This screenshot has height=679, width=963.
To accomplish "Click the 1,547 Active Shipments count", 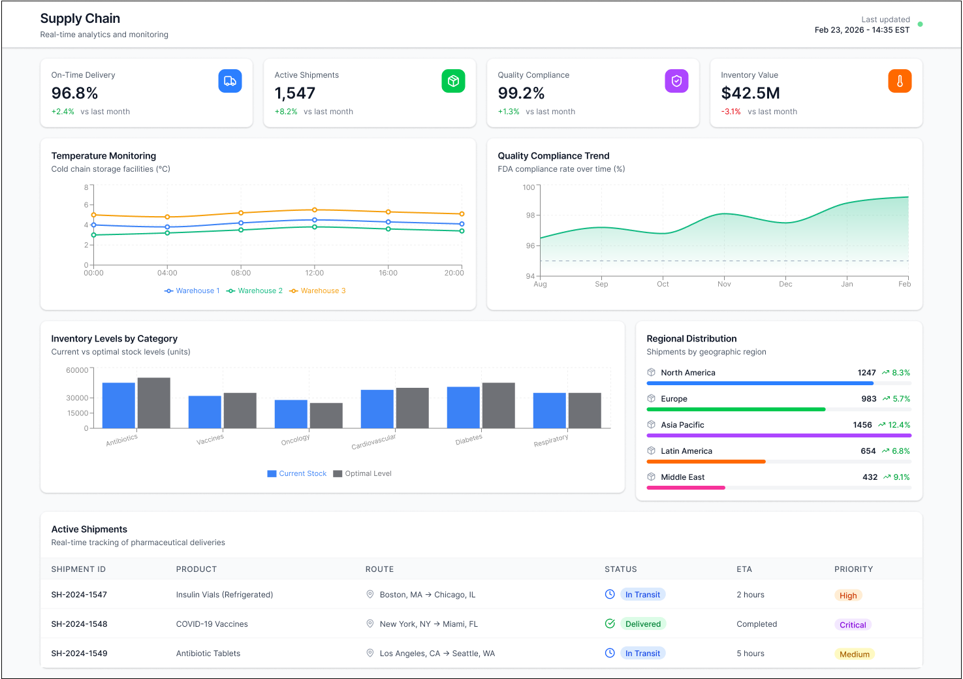I will click(x=294, y=93).
